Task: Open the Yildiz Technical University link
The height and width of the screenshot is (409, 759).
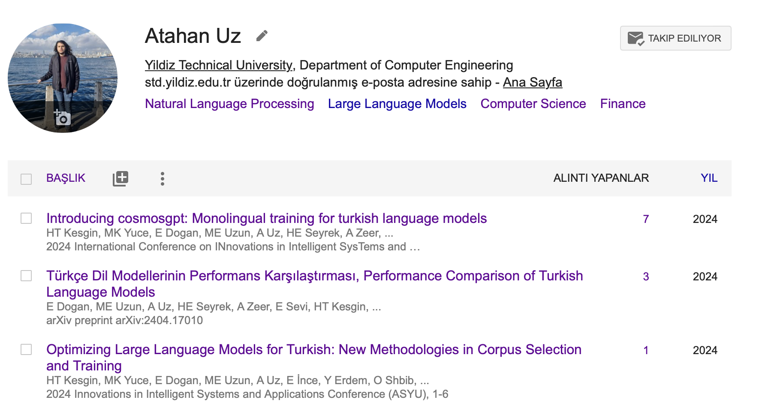Action: pos(219,65)
